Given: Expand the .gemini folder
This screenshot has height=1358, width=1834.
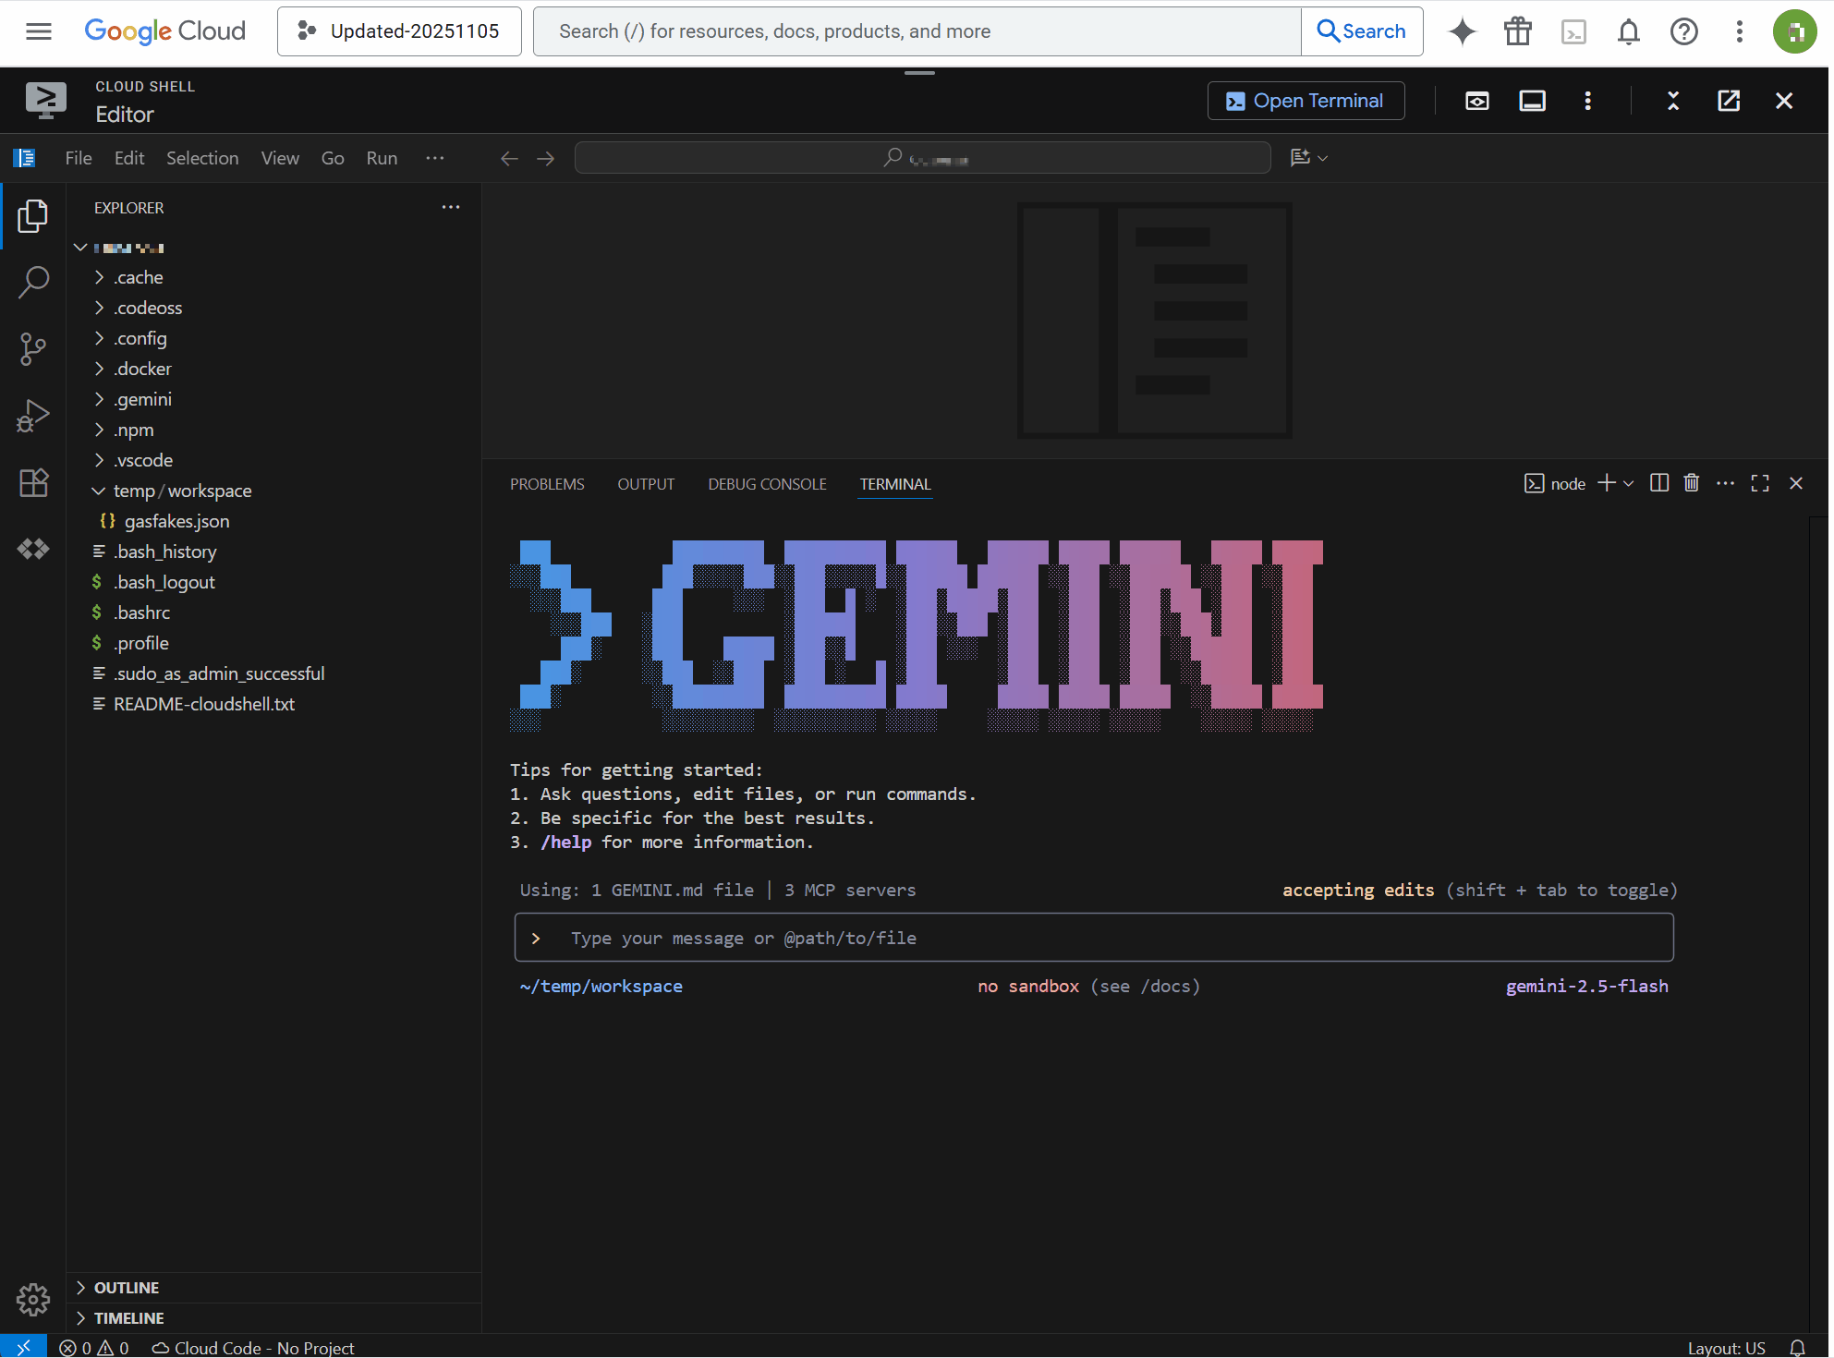Looking at the screenshot, I should pos(143,399).
